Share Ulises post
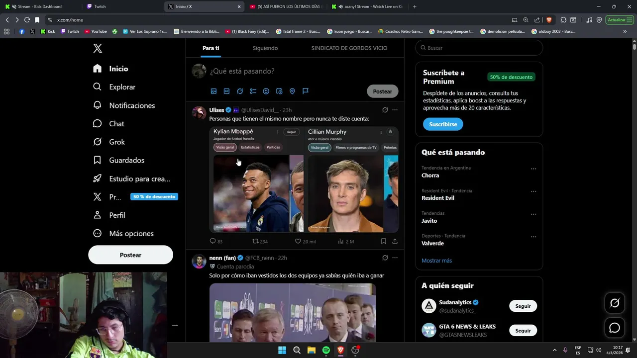This screenshot has width=637, height=358. pyautogui.click(x=395, y=241)
